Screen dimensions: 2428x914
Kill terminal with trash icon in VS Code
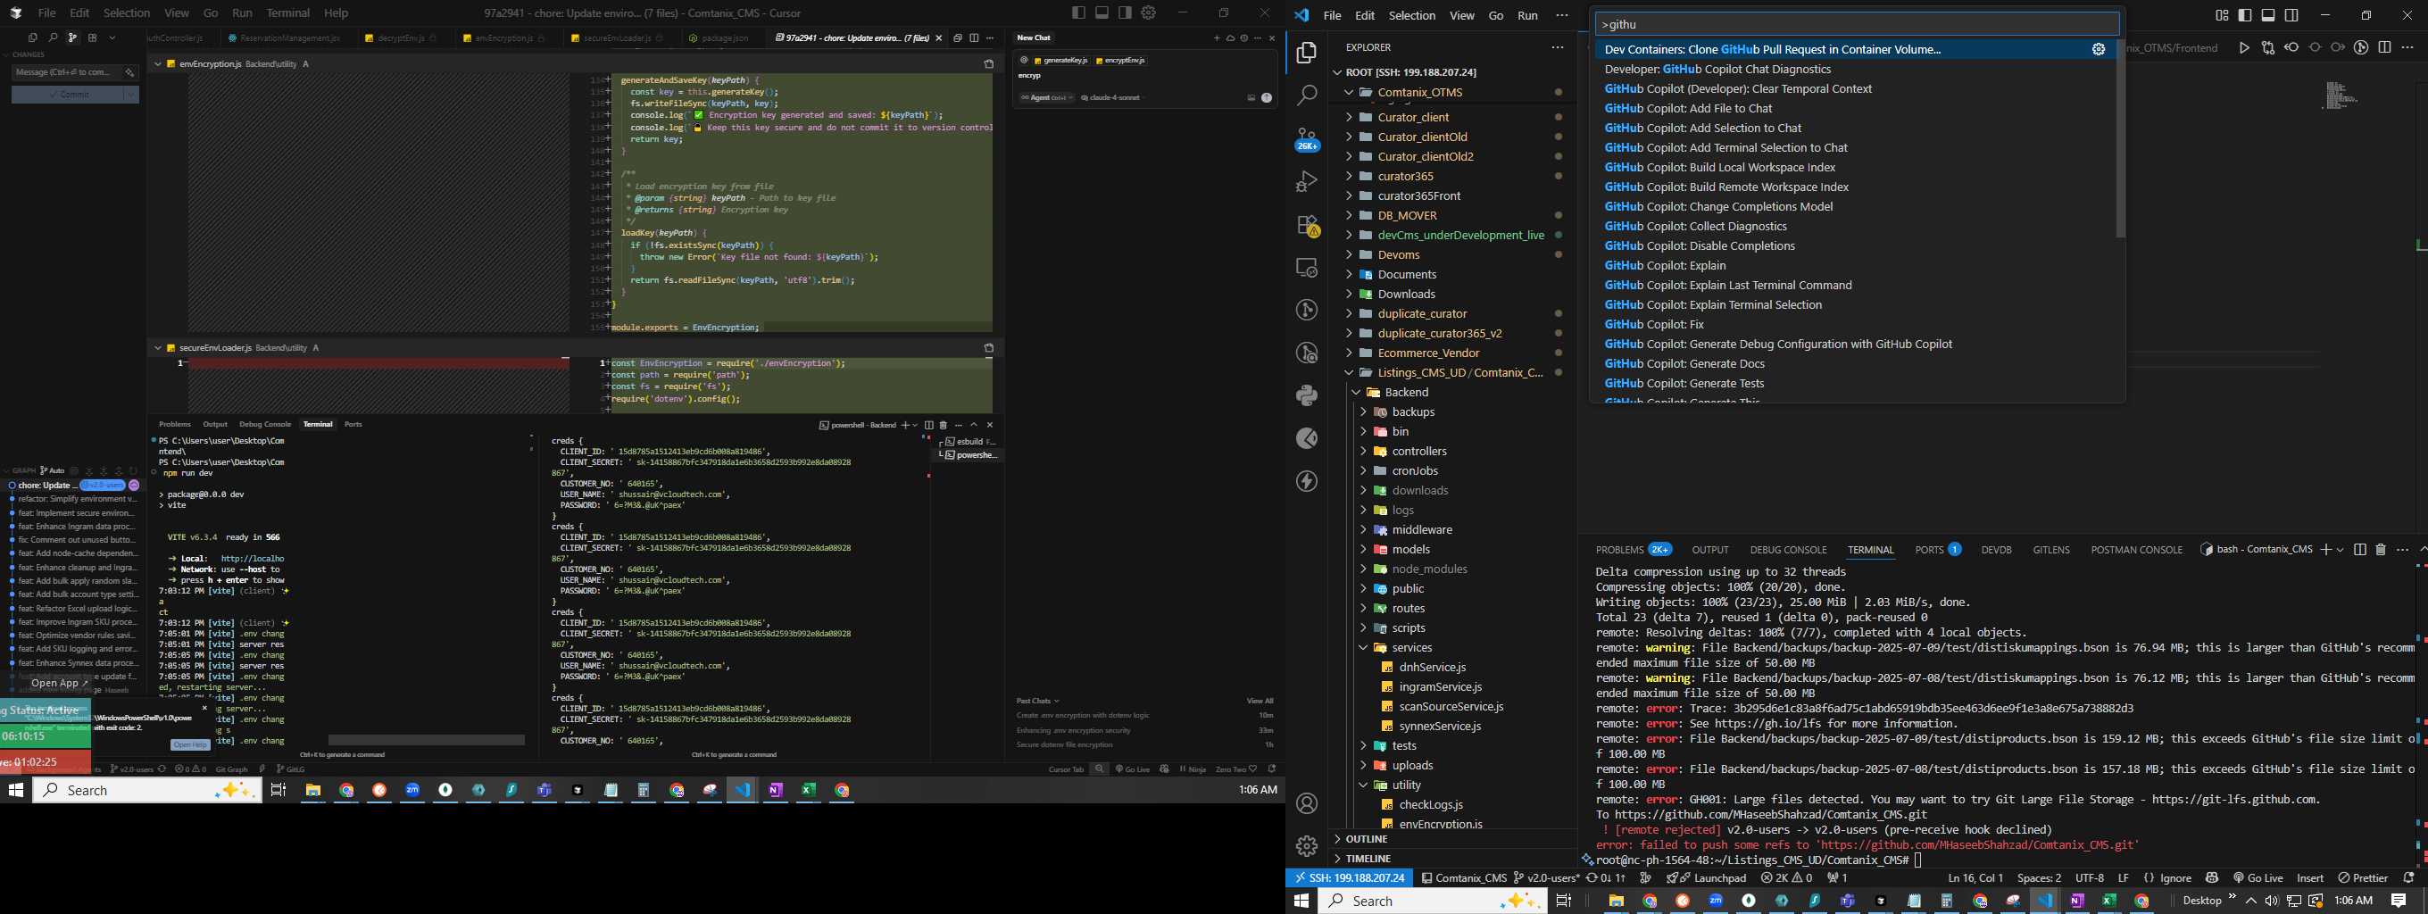tap(2380, 549)
